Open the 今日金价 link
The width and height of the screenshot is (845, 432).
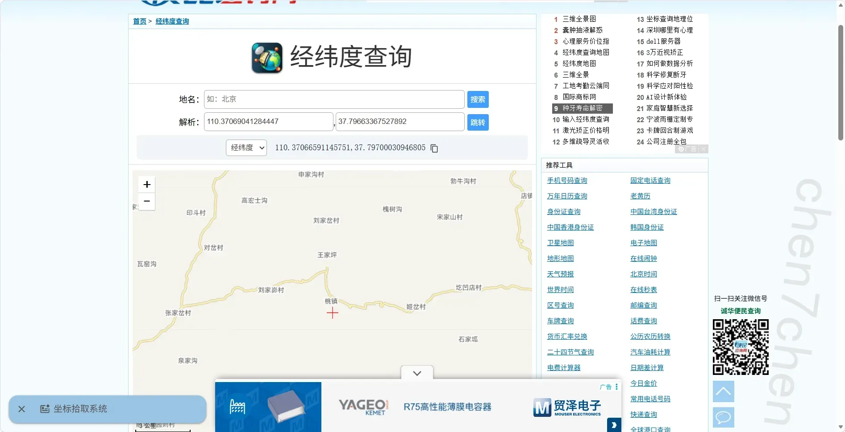click(x=644, y=383)
